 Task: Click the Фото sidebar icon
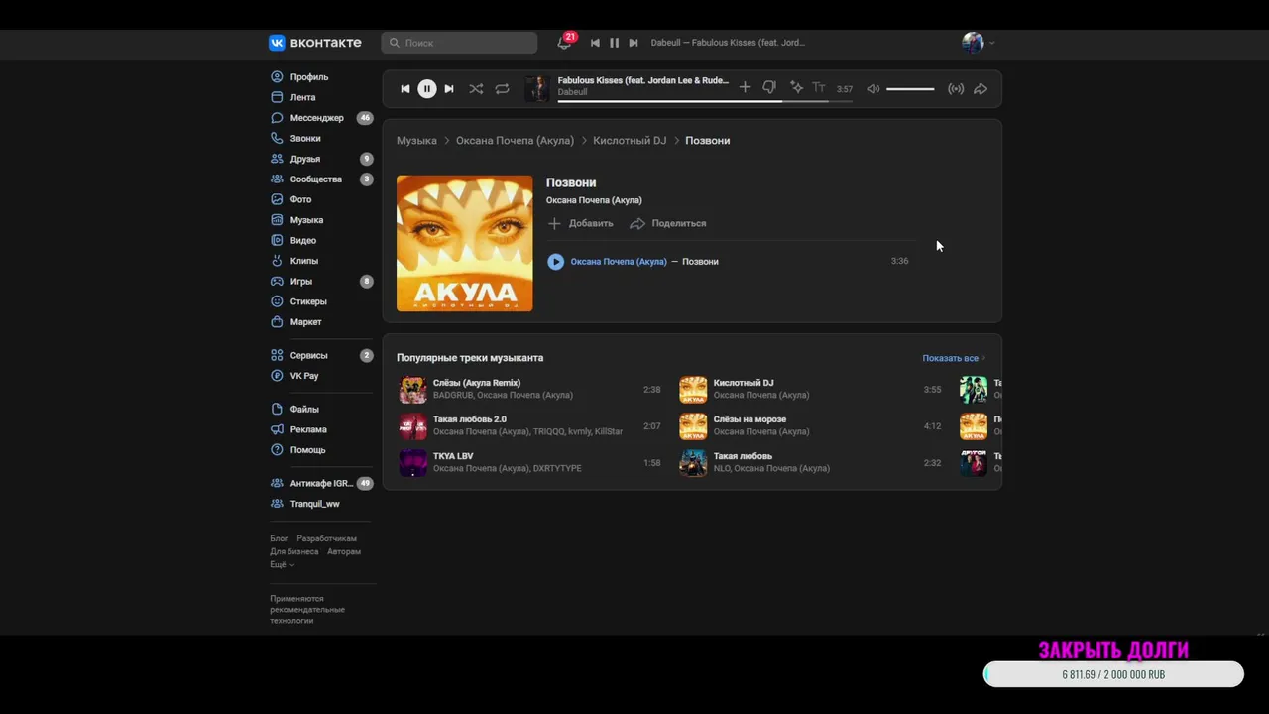pyautogui.click(x=278, y=199)
